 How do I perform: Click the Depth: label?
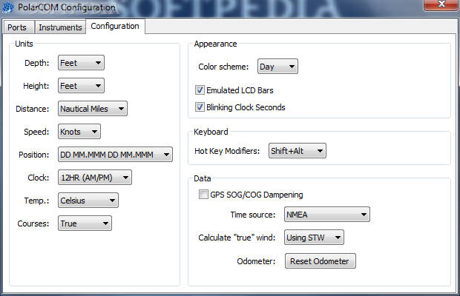[36, 63]
